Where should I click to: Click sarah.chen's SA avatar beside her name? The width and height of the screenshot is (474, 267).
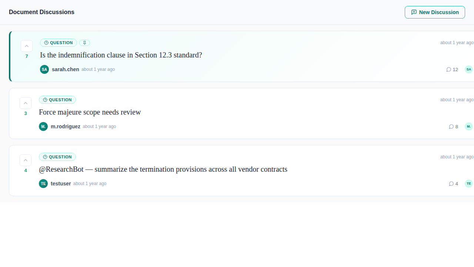44,69
